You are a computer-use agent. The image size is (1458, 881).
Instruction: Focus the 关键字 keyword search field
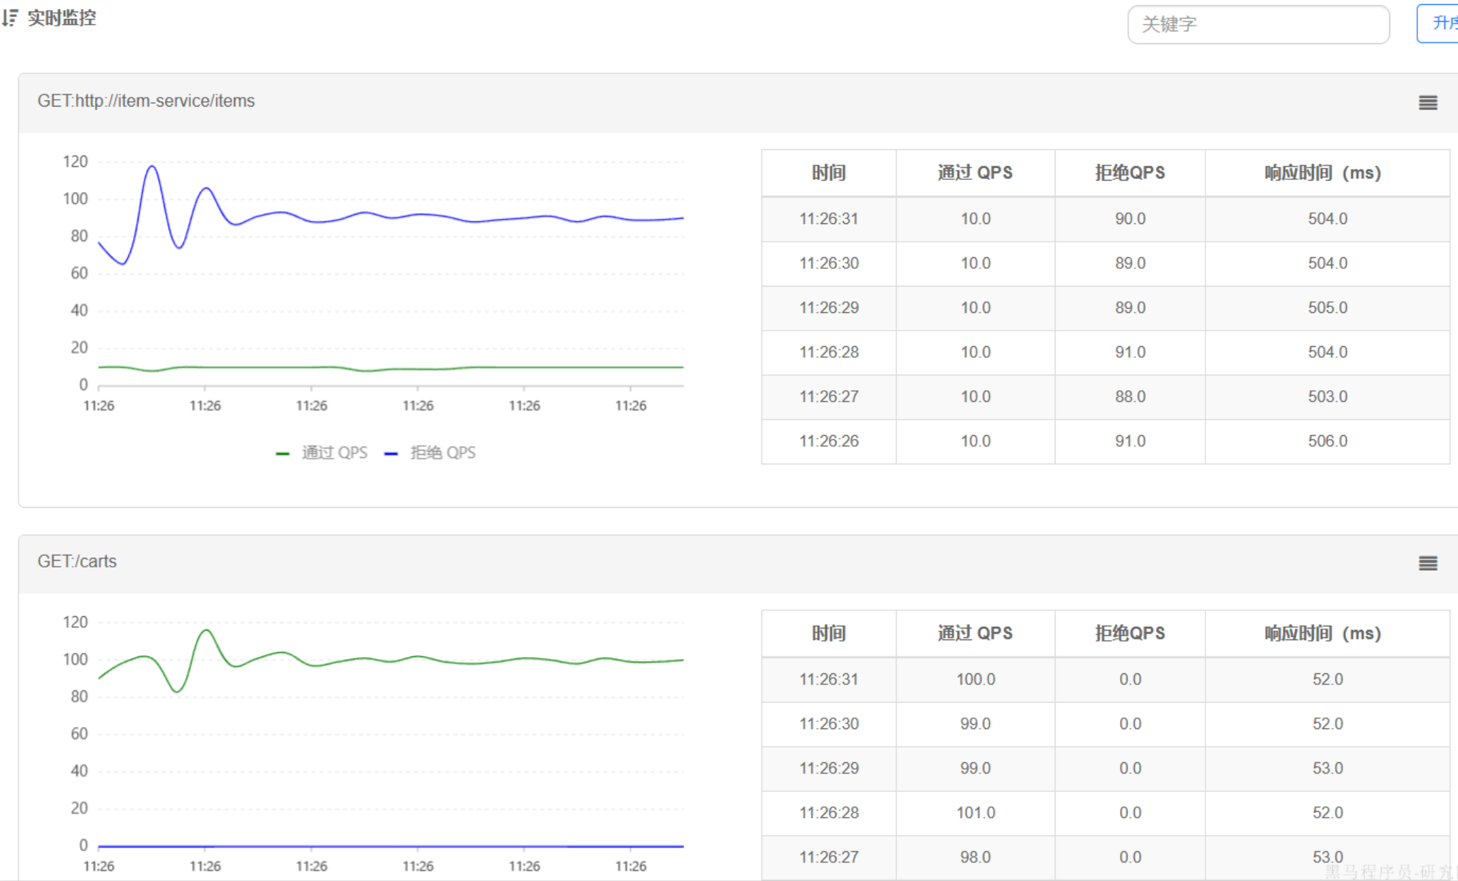pyautogui.click(x=1258, y=24)
